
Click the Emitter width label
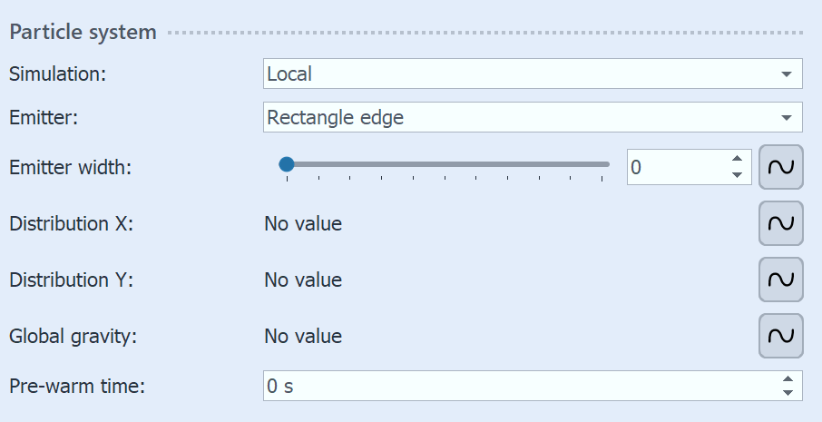click(x=70, y=167)
